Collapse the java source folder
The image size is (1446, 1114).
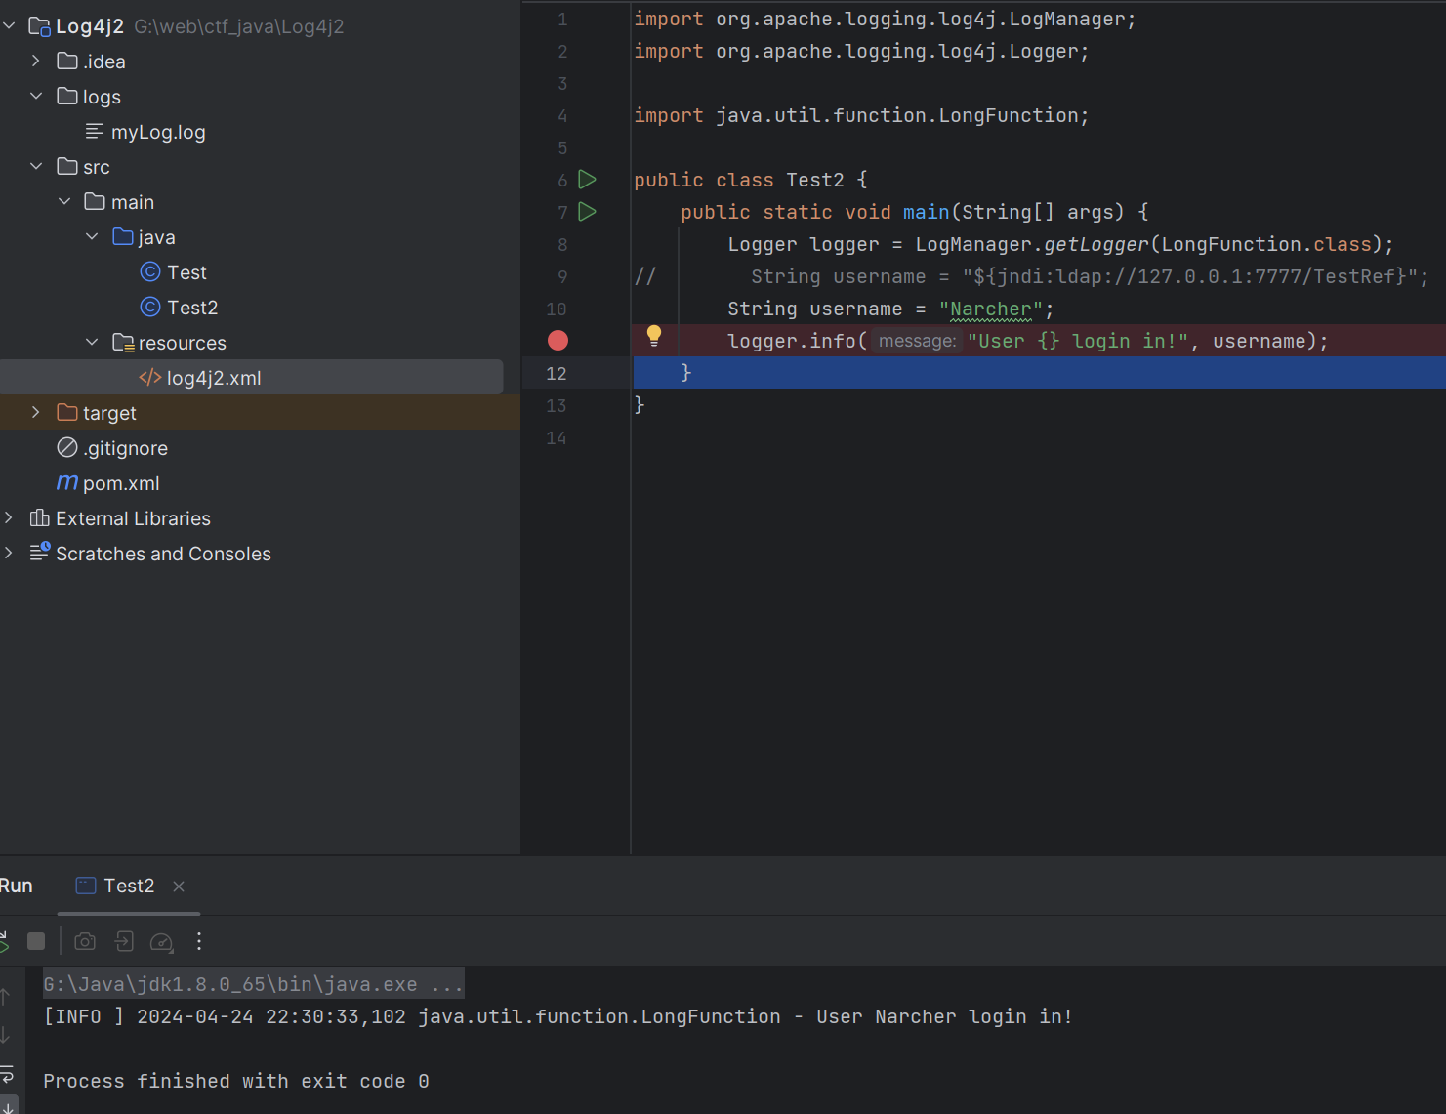[x=92, y=236]
